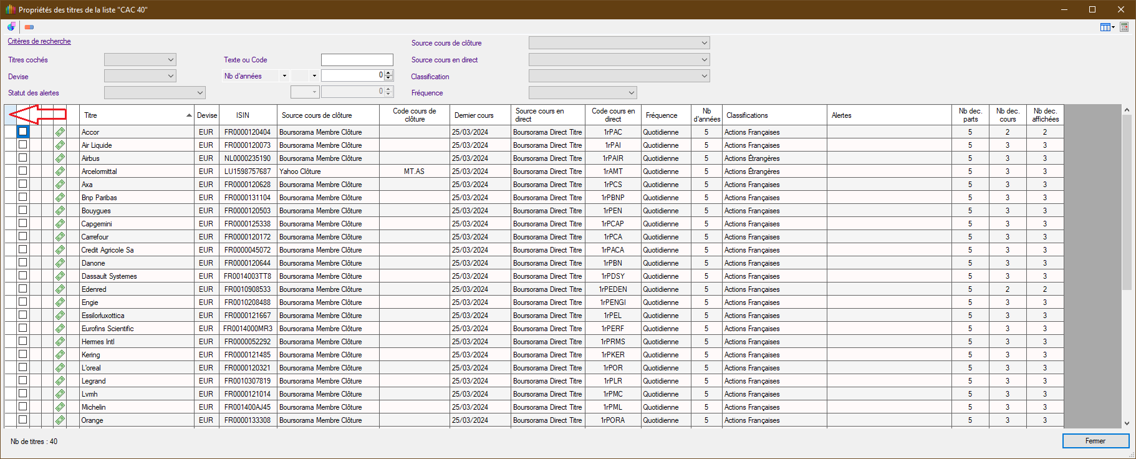Click the green tag icon for Kering
The height and width of the screenshot is (459, 1136).
click(60, 355)
